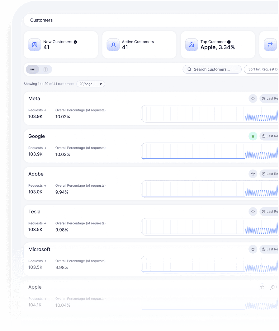Star the Meta customer
279x331 pixels.
coord(253,99)
